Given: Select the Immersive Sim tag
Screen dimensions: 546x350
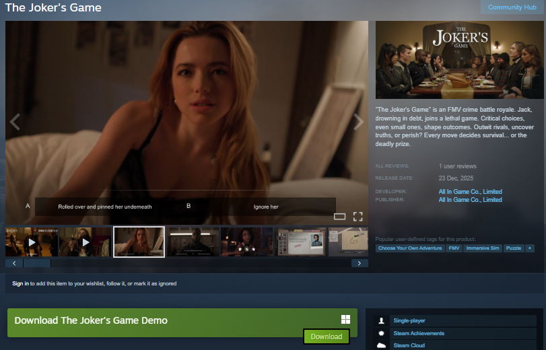Looking at the screenshot, I should pyautogui.click(x=482, y=248).
